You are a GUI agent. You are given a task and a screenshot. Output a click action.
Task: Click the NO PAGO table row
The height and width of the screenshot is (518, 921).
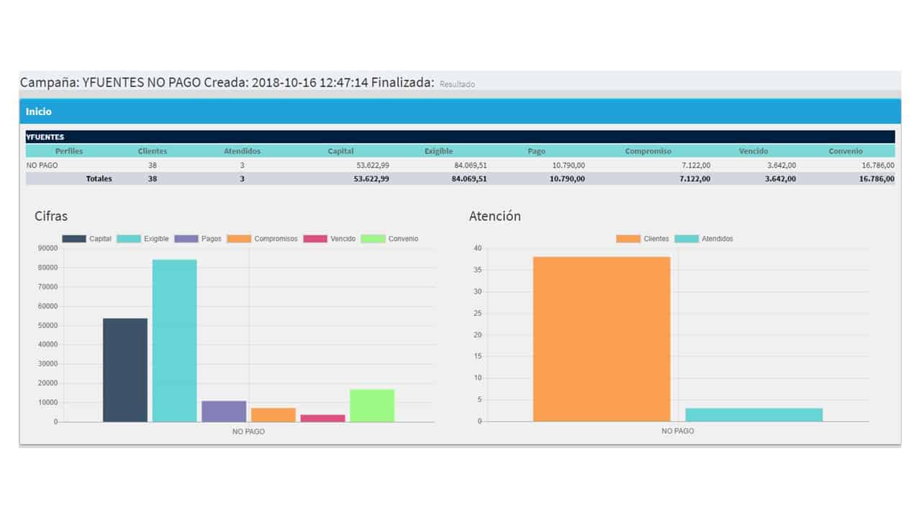tap(460, 165)
